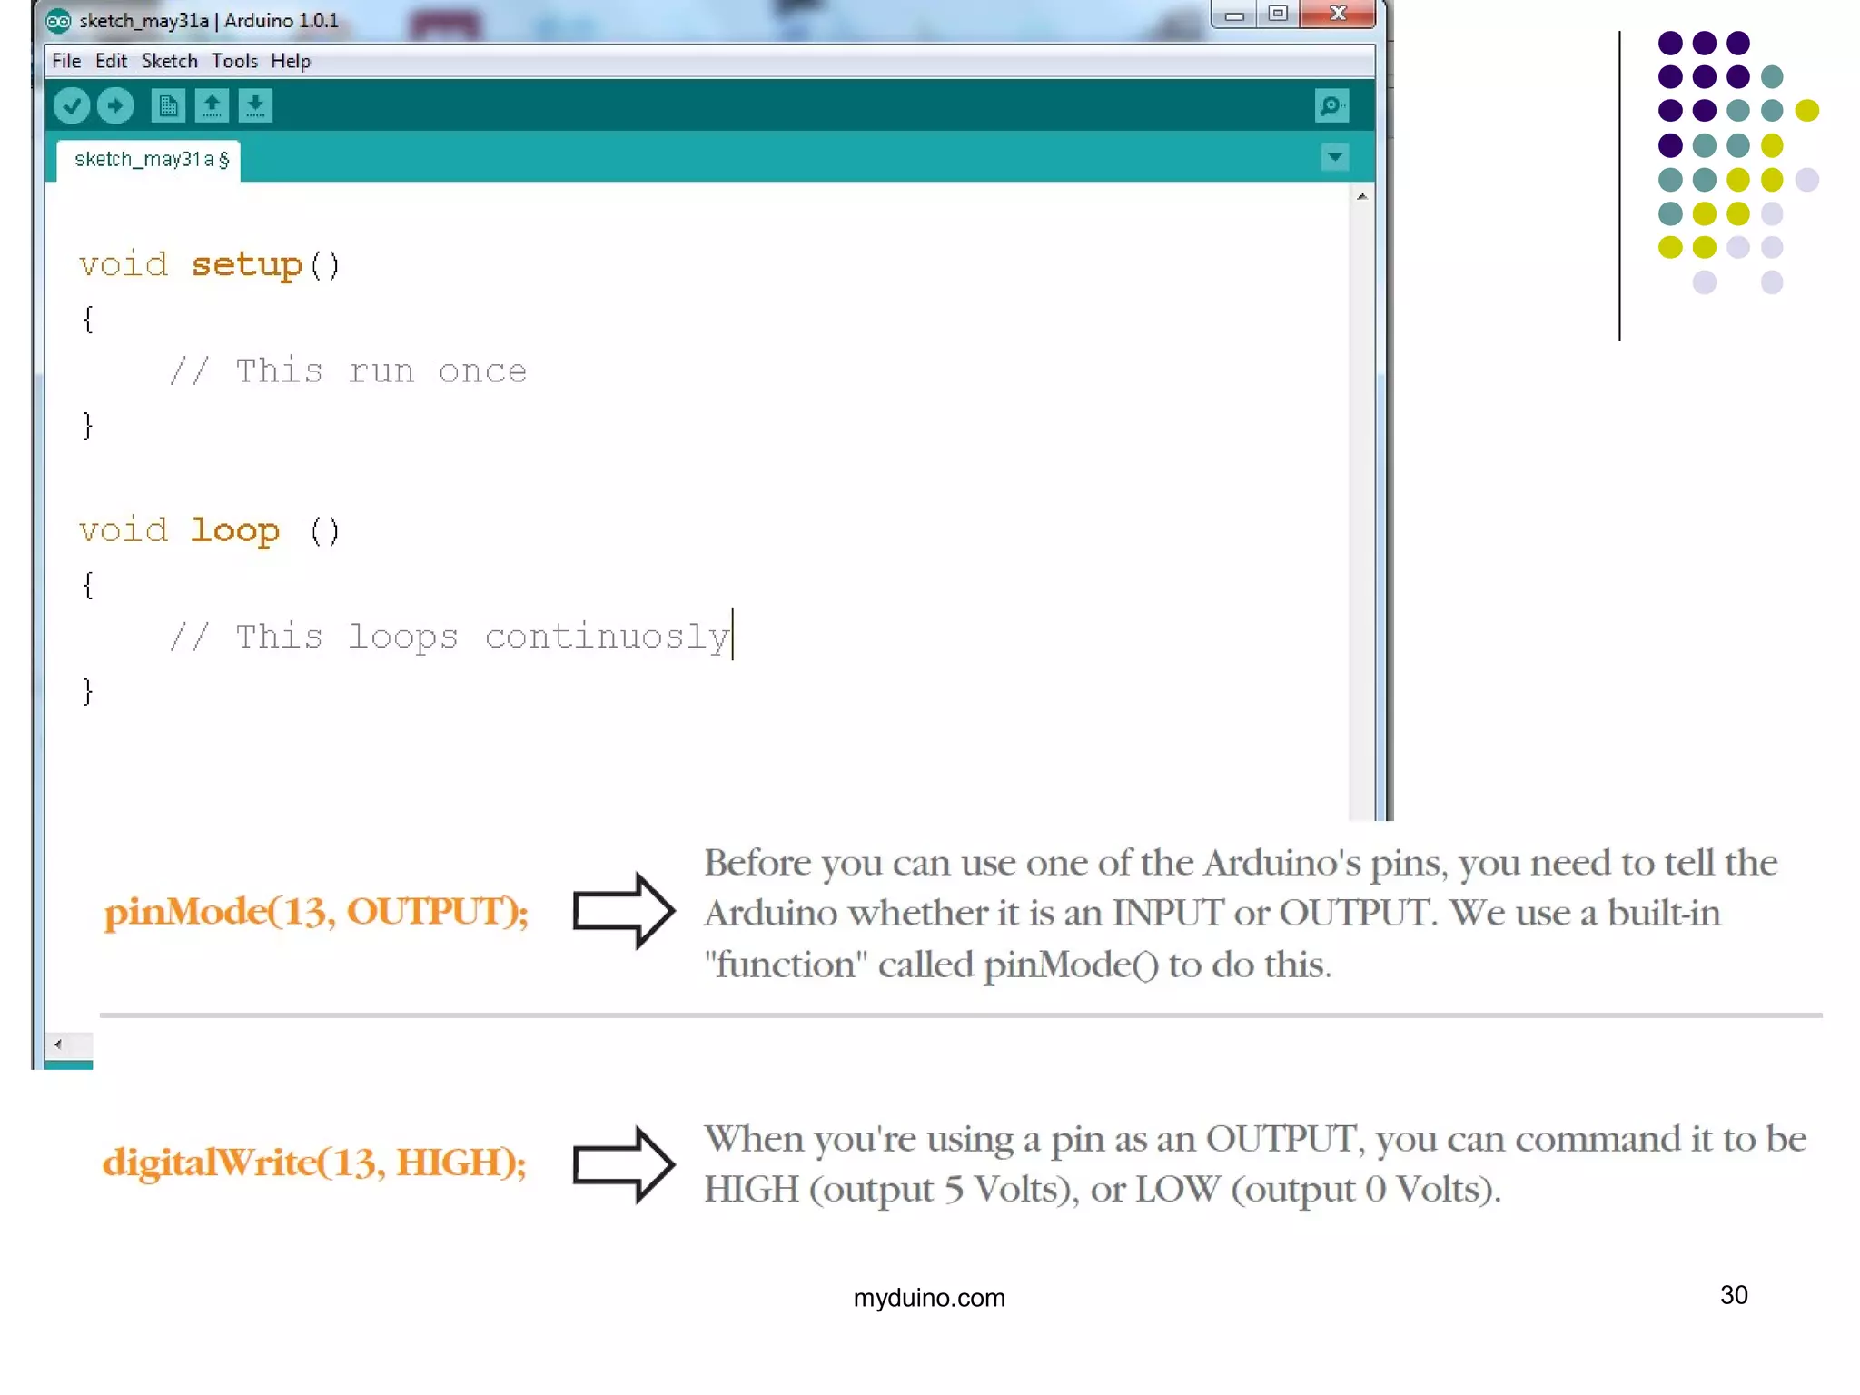The width and height of the screenshot is (1860, 1395).
Task: Open the Tools menu
Action: click(234, 61)
